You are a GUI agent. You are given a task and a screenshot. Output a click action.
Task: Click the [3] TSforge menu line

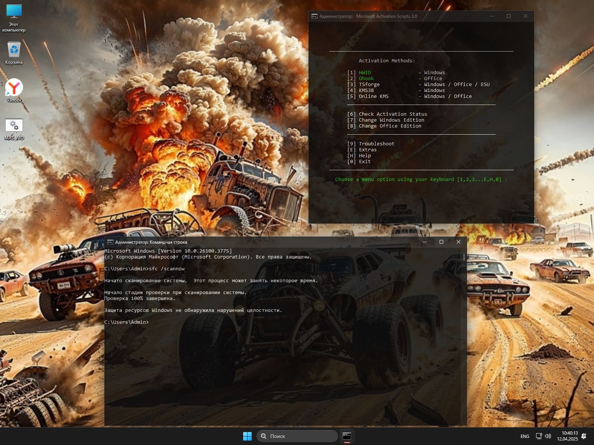418,85
